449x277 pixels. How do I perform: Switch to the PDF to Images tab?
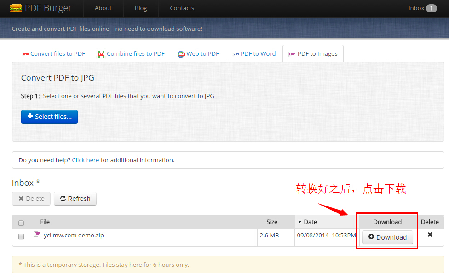(x=313, y=54)
